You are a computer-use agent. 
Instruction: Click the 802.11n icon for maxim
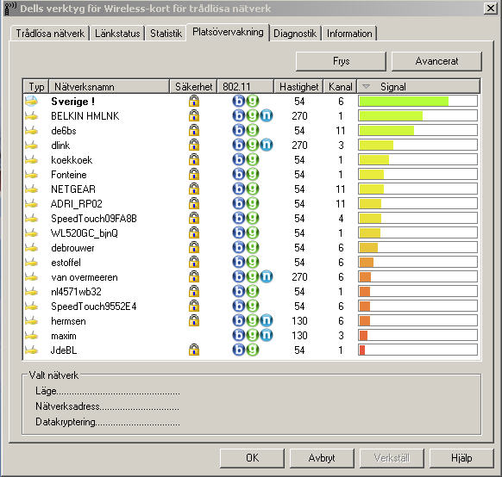click(x=267, y=335)
